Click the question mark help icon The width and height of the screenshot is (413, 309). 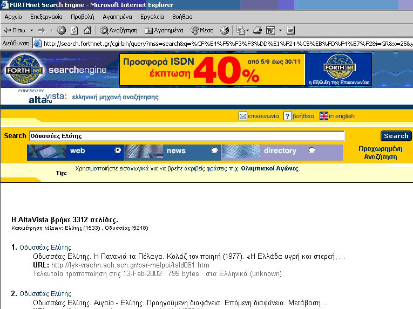(x=287, y=116)
